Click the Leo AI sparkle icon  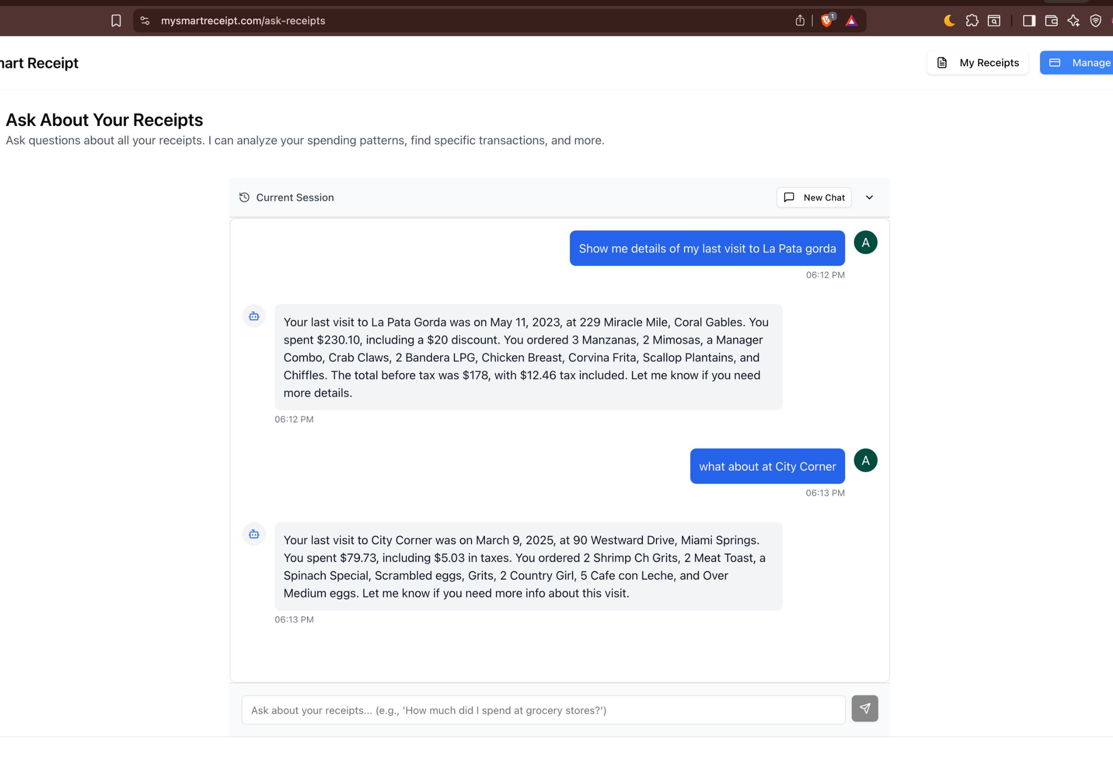pos(1073,20)
